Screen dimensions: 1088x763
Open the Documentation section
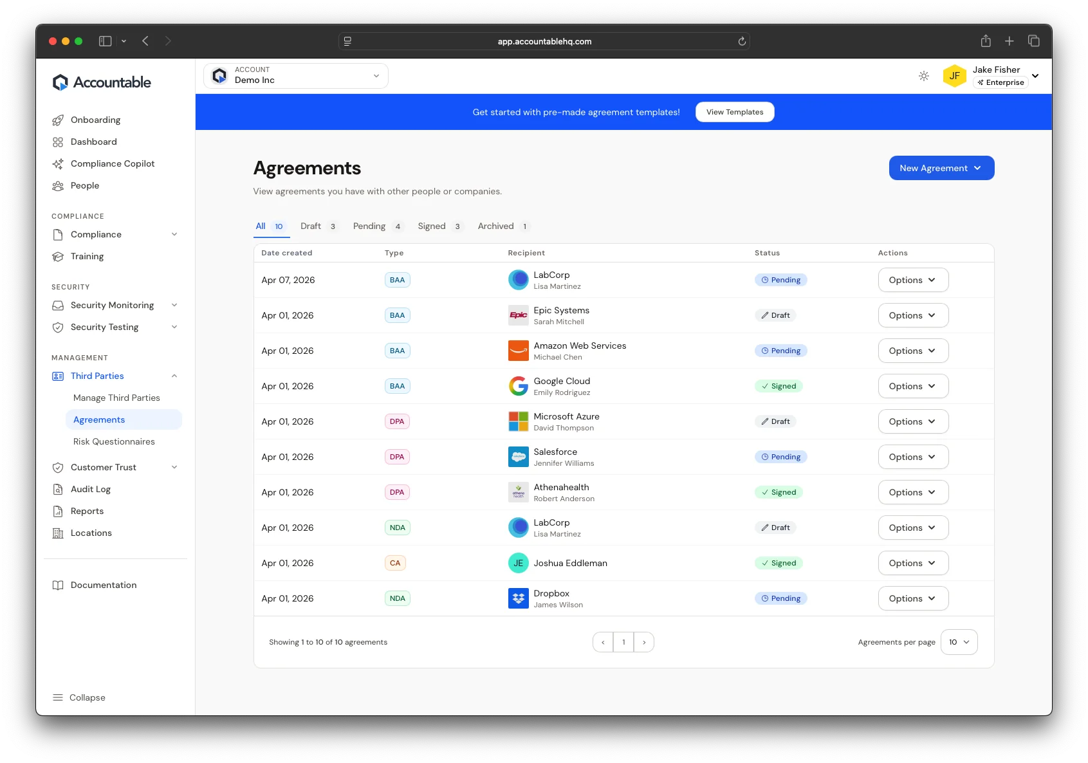click(x=103, y=585)
